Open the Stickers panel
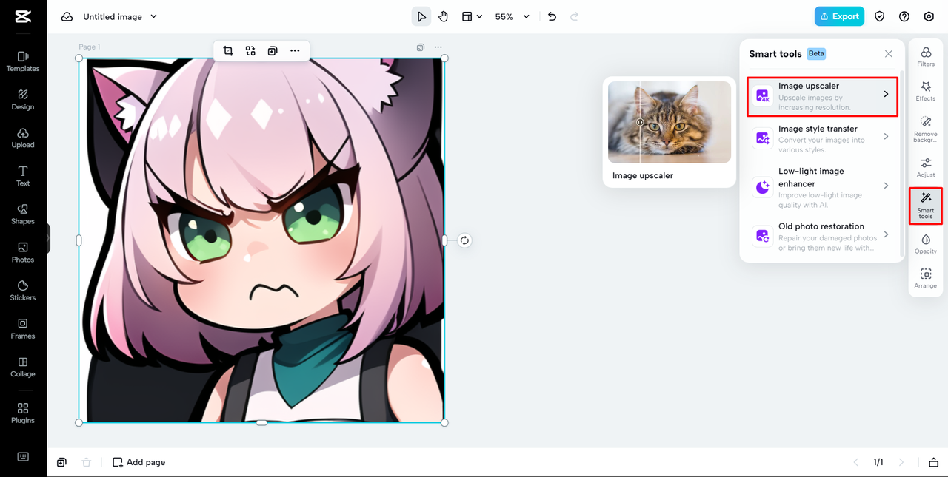 [x=23, y=291]
